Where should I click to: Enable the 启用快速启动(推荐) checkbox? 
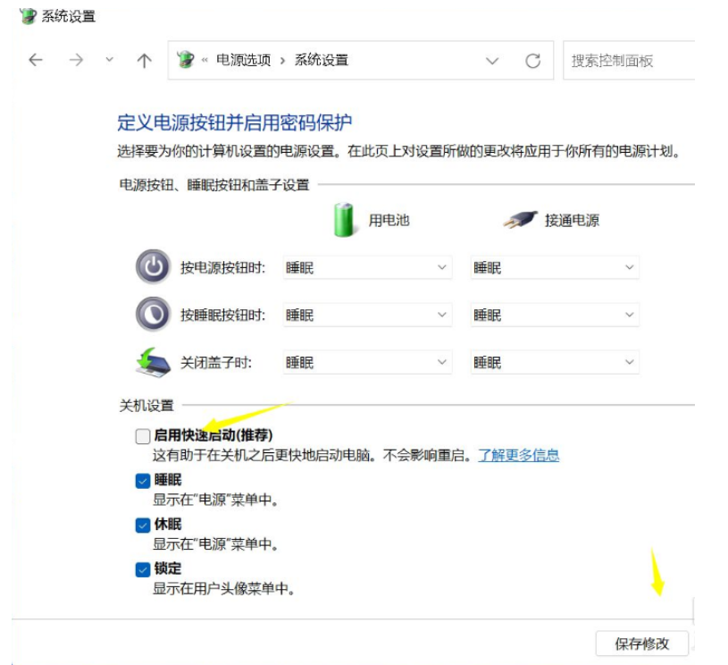(143, 436)
